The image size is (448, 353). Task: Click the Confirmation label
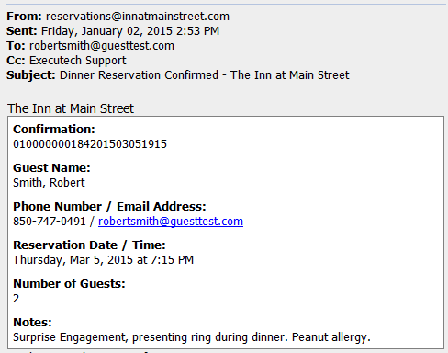click(54, 130)
